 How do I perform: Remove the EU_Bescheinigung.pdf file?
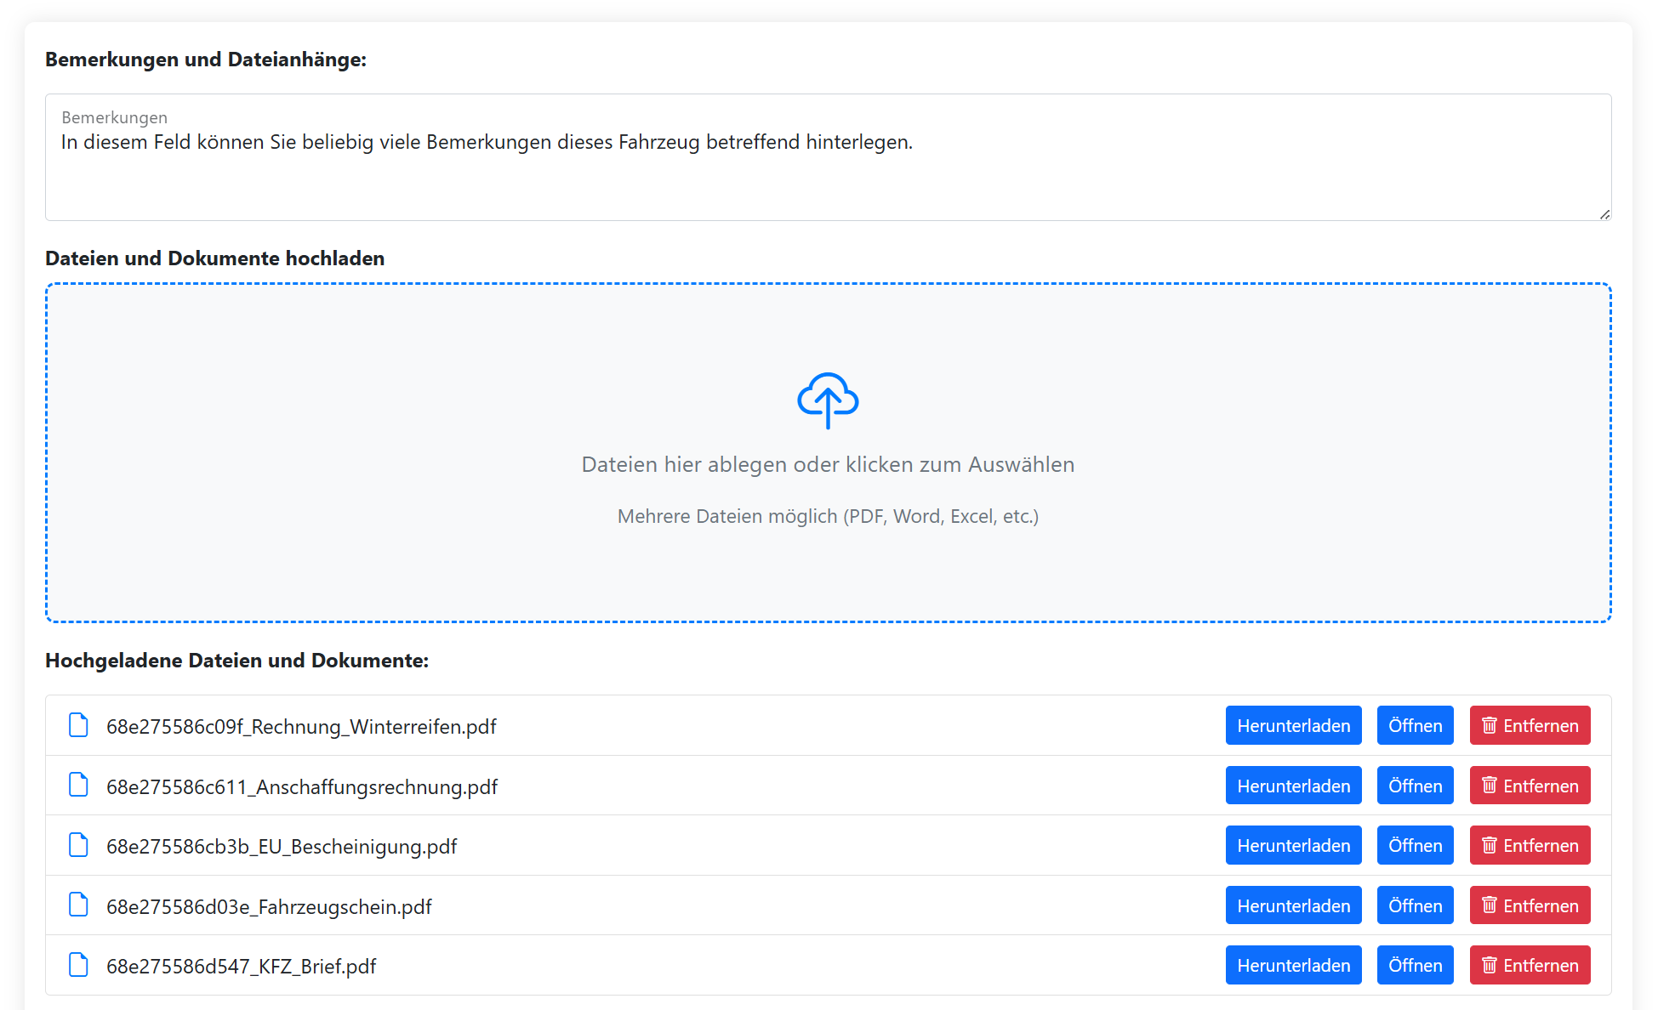pos(1530,845)
